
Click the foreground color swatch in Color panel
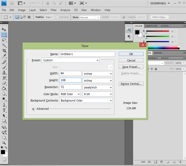pos(137,32)
